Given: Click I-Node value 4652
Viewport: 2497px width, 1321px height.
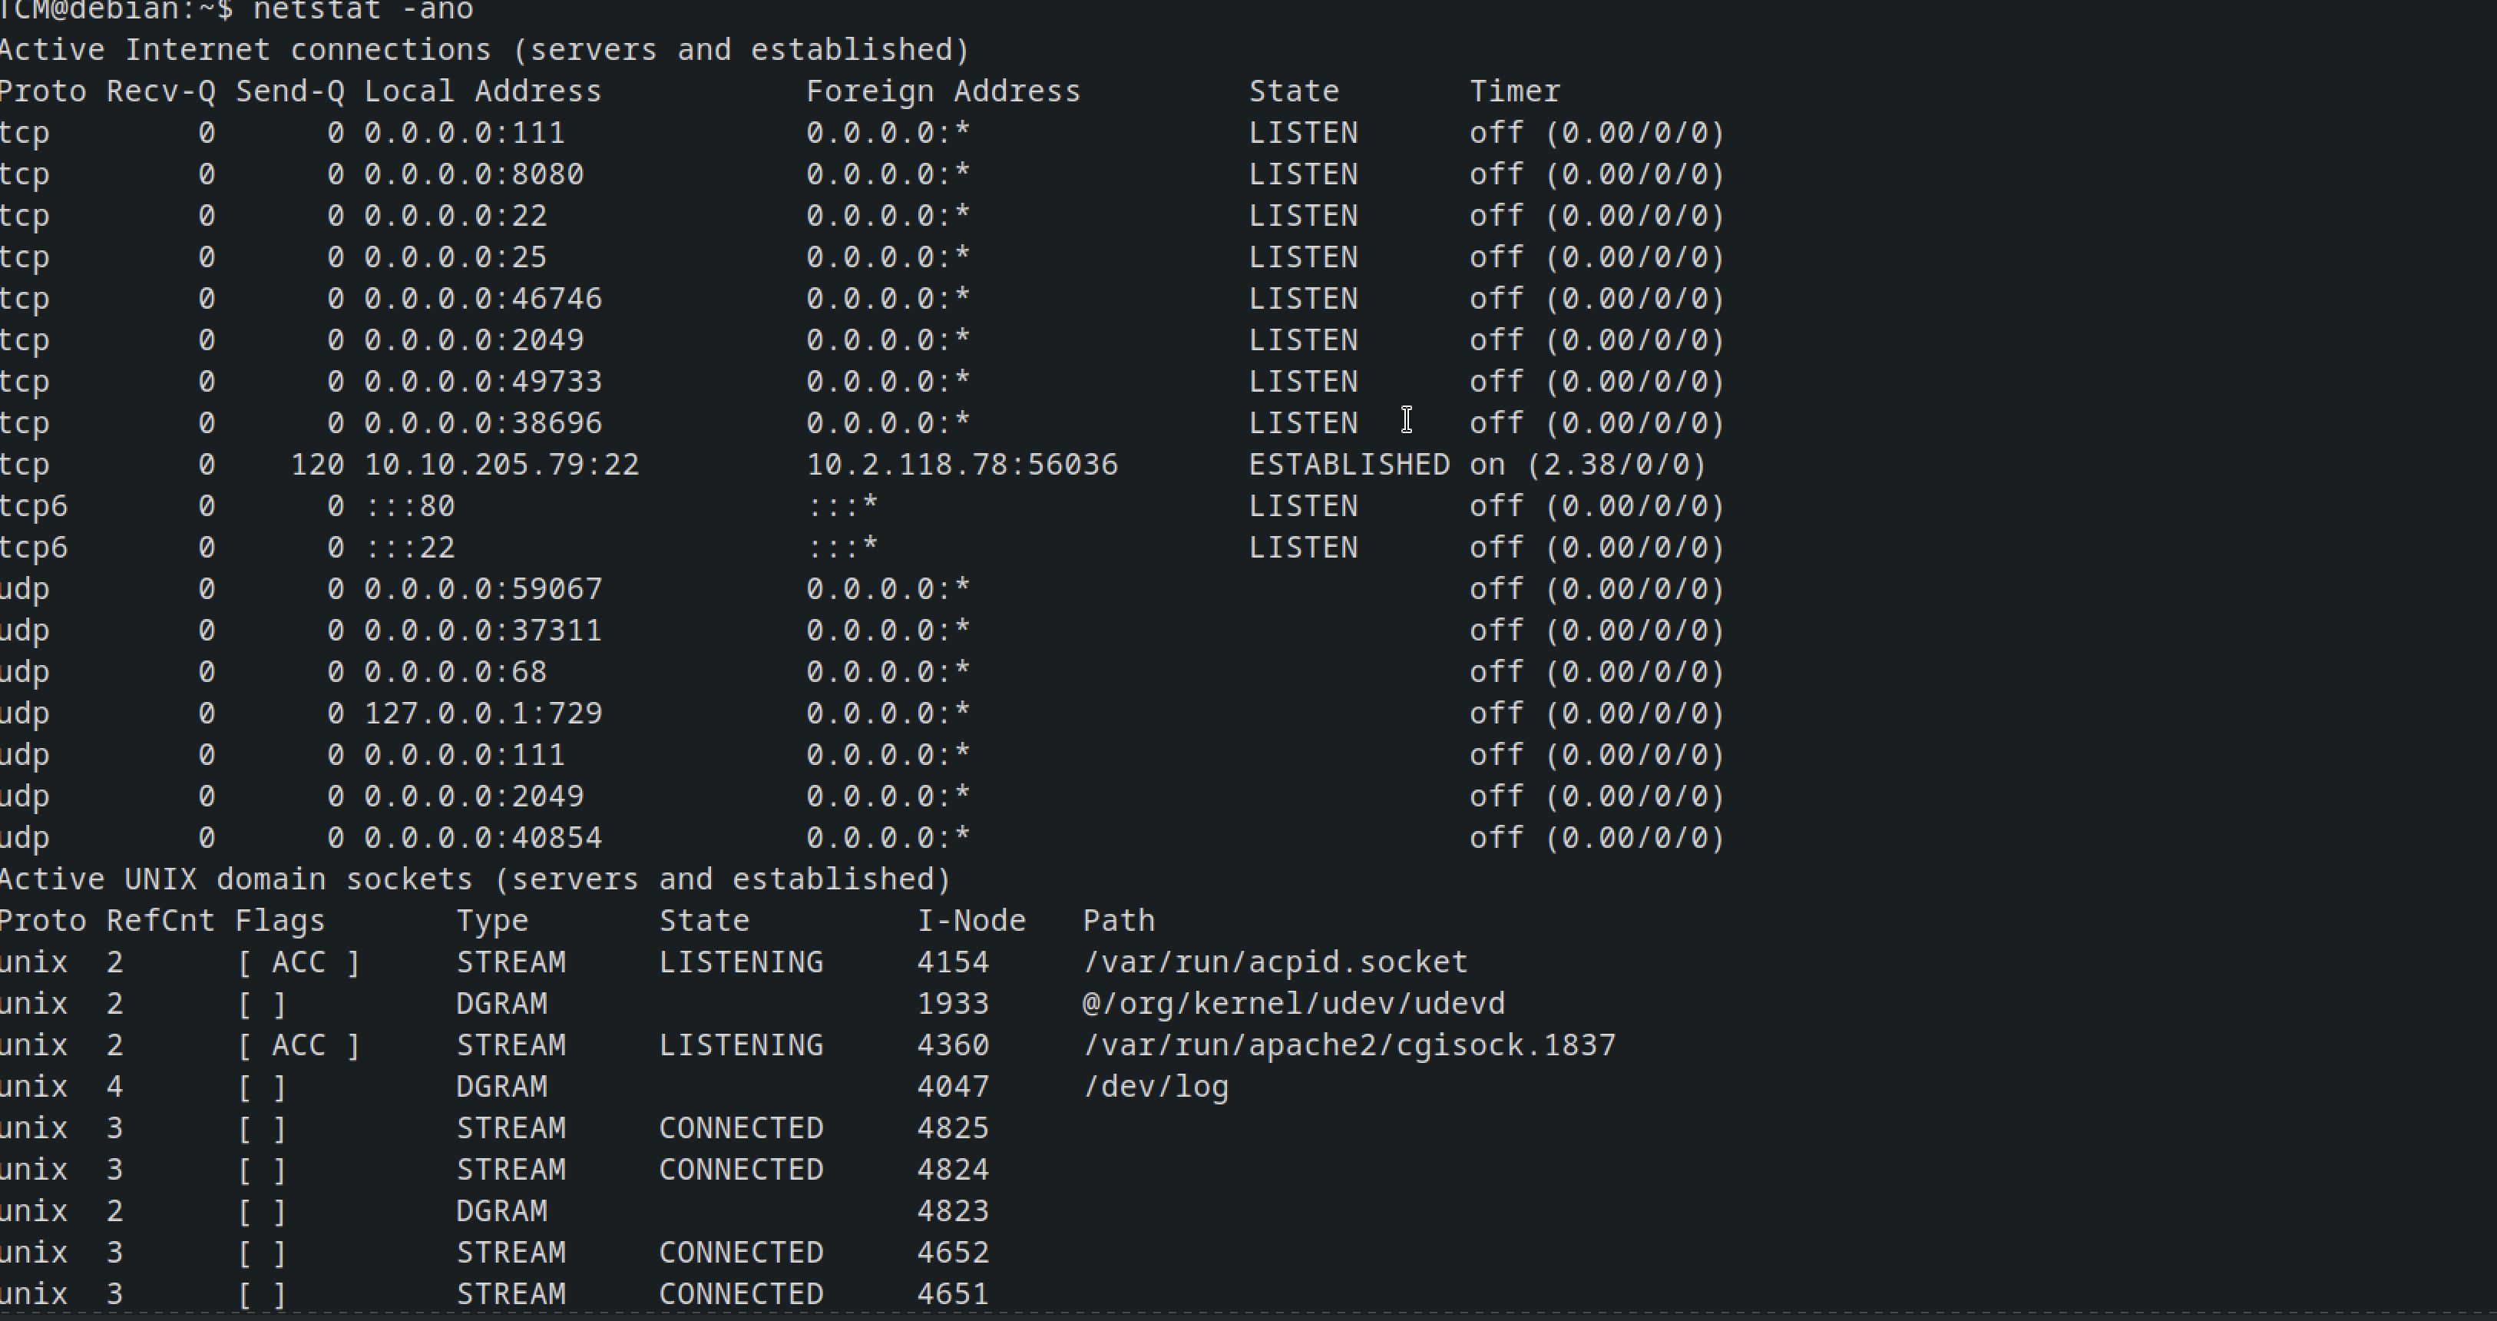Looking at the screenshot, I should (953, 1253).
